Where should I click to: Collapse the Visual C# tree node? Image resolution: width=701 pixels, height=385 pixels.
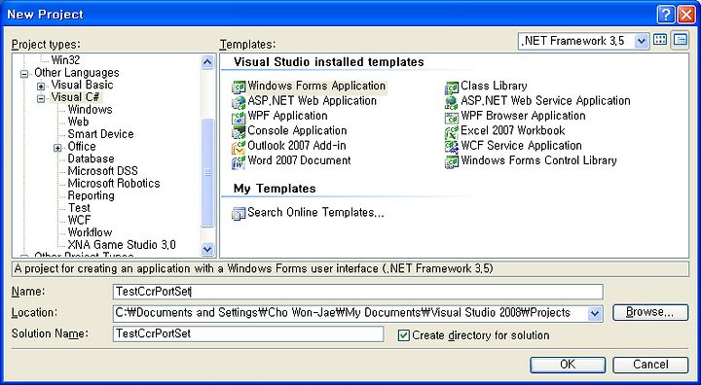coord(41,98)
